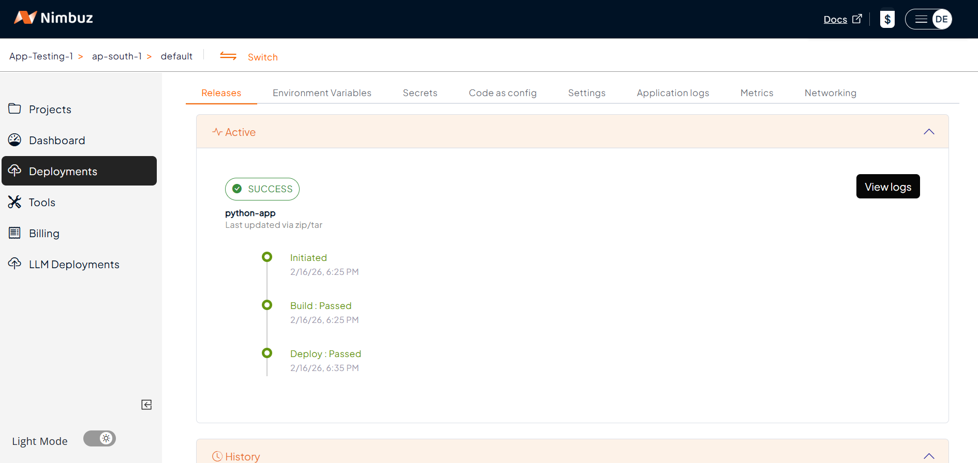Image resolution: width=978 pixels, height=463 pixels.
Task: Click the Deploy : Passed timeline marker
Action: [x=267, y=353]
